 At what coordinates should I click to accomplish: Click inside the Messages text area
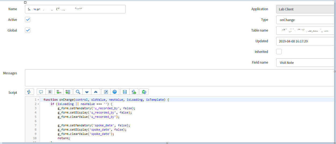point(179,77)
